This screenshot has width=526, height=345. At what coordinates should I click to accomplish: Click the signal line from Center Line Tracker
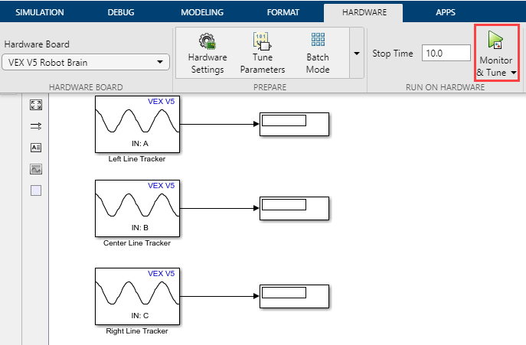click(x=220, y=208)
